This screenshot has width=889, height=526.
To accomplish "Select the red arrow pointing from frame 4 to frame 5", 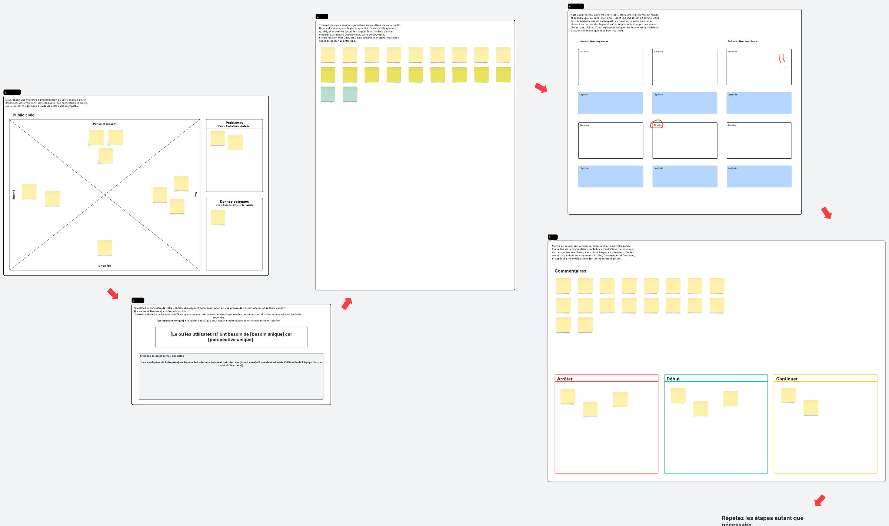I will [x=826, y=213].
